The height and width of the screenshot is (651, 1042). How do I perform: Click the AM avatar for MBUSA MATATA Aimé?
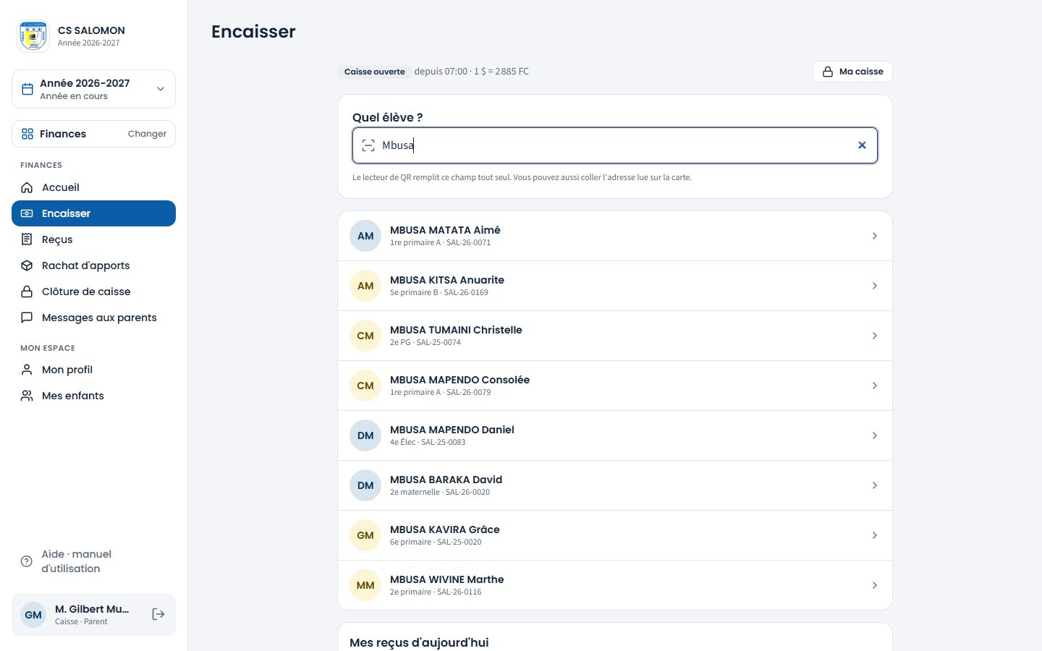365,236
